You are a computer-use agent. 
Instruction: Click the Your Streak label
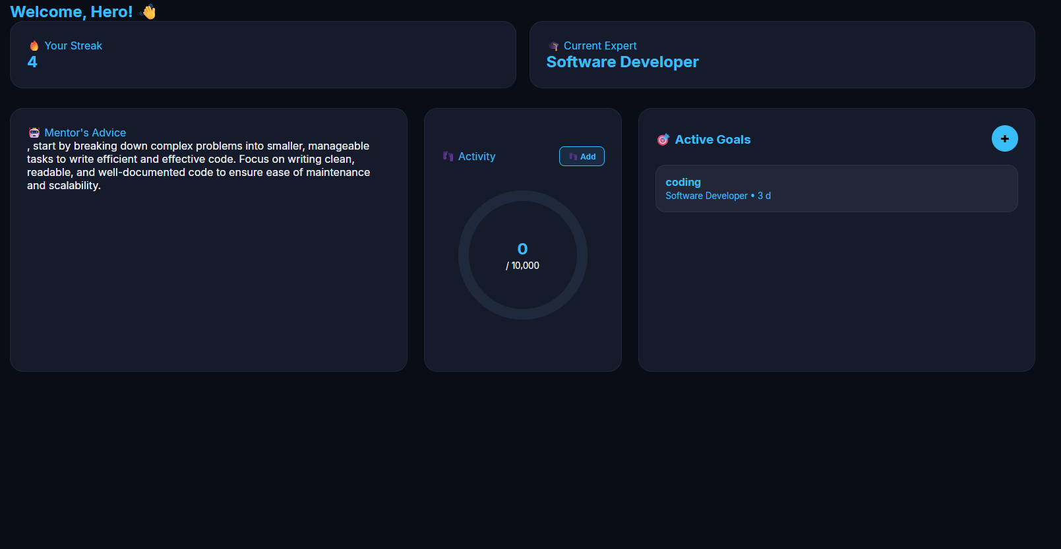(73, 45)
